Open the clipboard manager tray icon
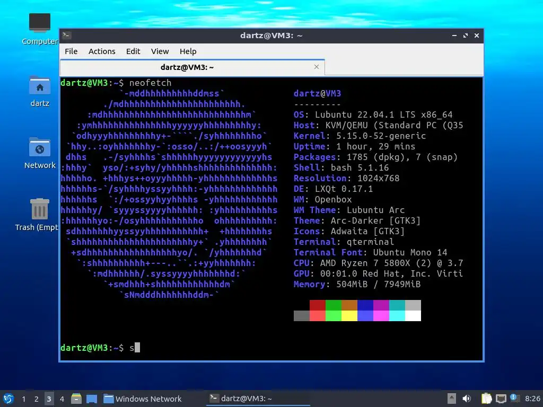Image resolution: width=543 pixels, height=407 pixels. [x=487, y=399]
